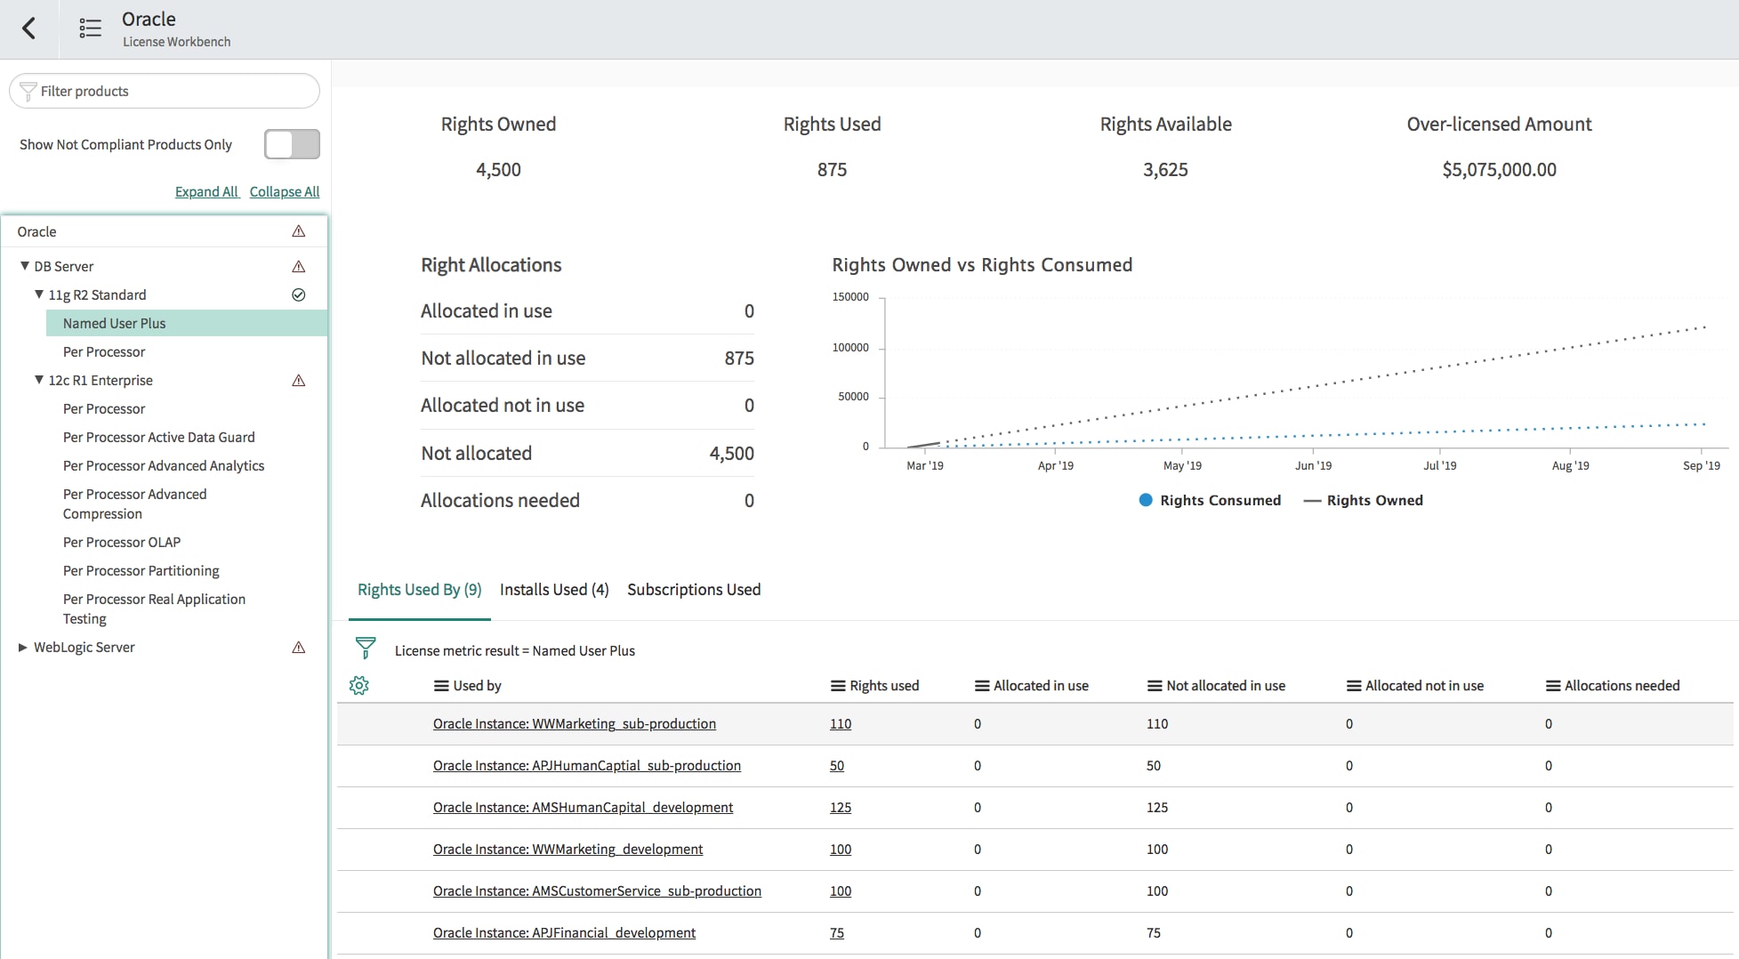This screenshot has height=959, width=1739.
Task: Open the list icon beside the back arrow
Action: (89, 28)
